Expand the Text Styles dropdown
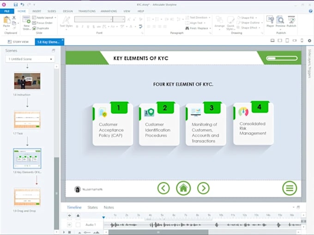The width and height of the screenshot is (314, 235). 66,30
